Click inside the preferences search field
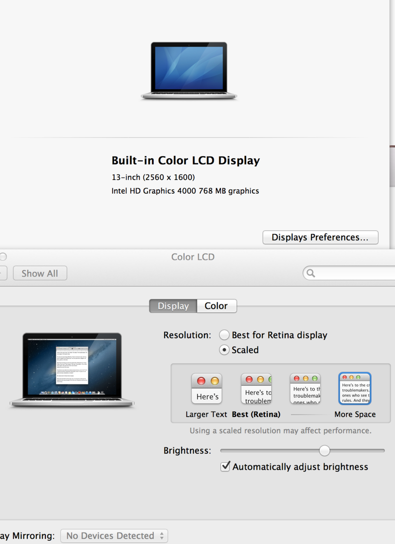Screen dimensions: 395x544 point(354,273)
